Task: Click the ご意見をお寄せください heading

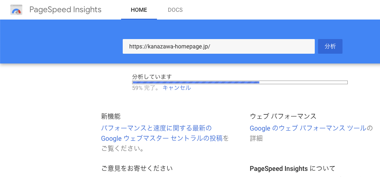Action: pos(137,168)
